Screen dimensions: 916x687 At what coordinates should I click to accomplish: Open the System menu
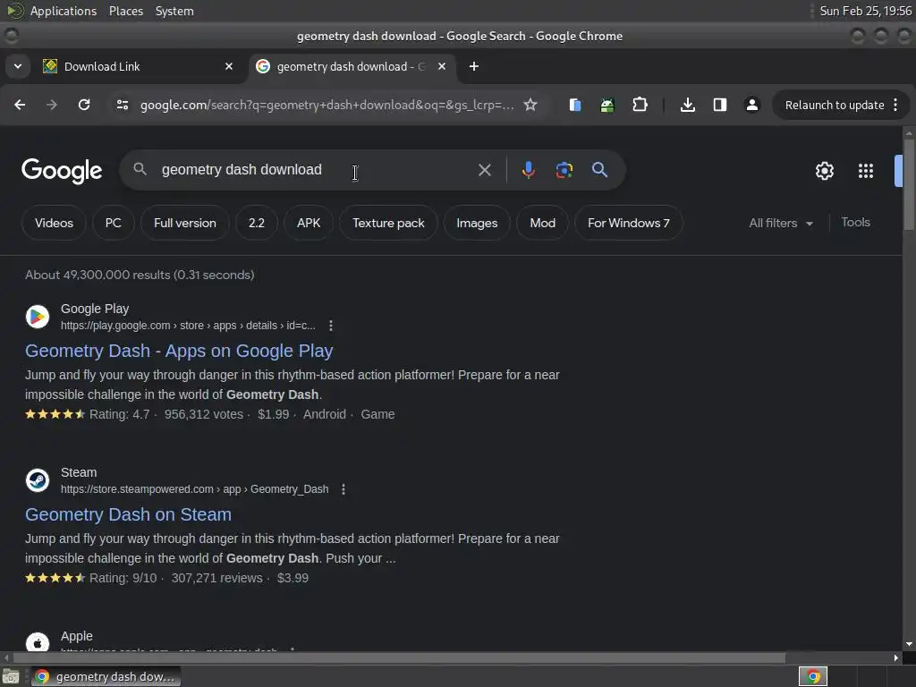(x=174, y=11)
